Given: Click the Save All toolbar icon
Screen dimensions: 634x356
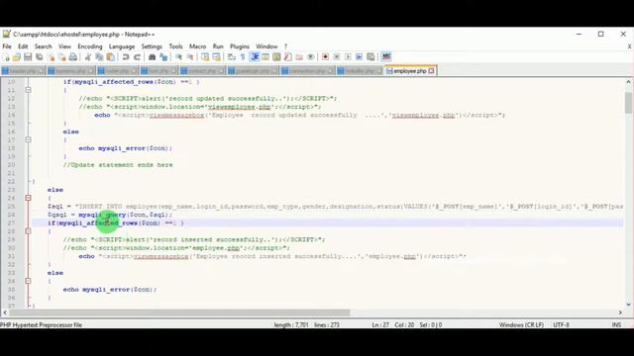Looking at the screenshot, I should click(x=39, y=57).
